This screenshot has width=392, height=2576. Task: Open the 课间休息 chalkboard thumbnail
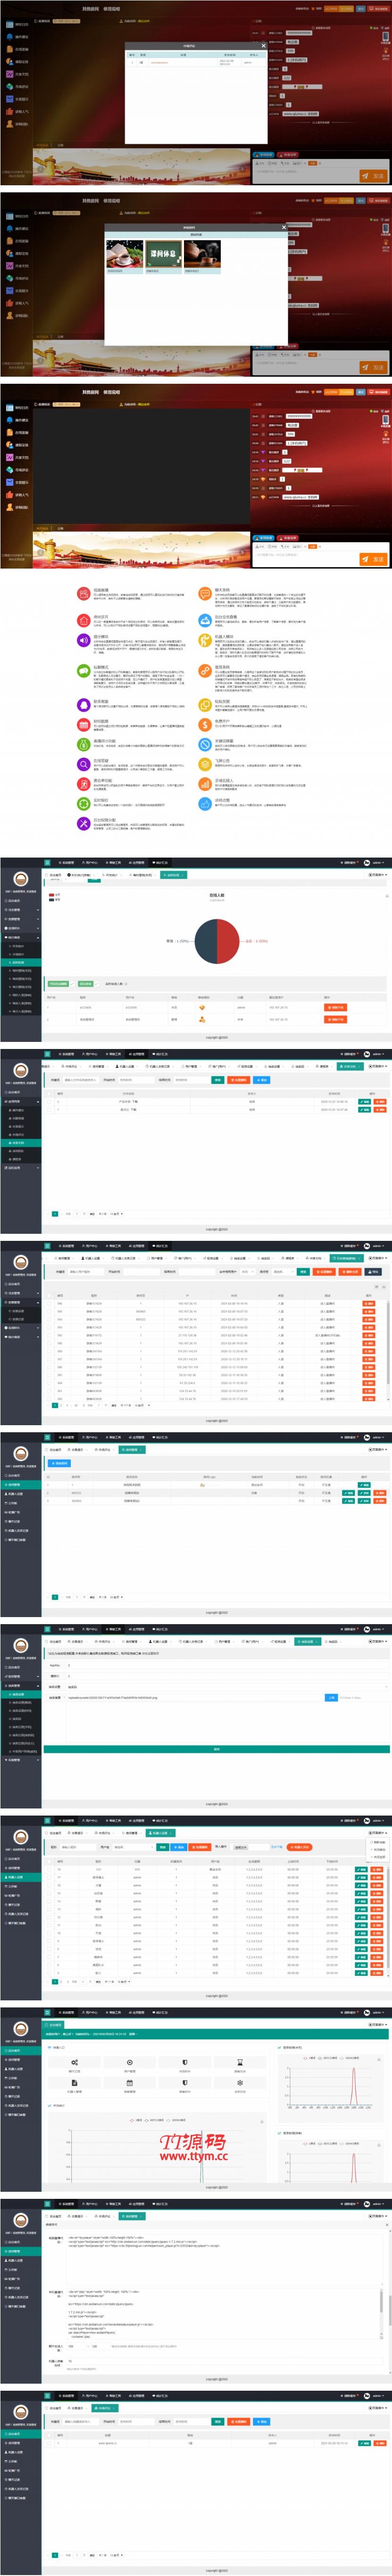[164, 253]
